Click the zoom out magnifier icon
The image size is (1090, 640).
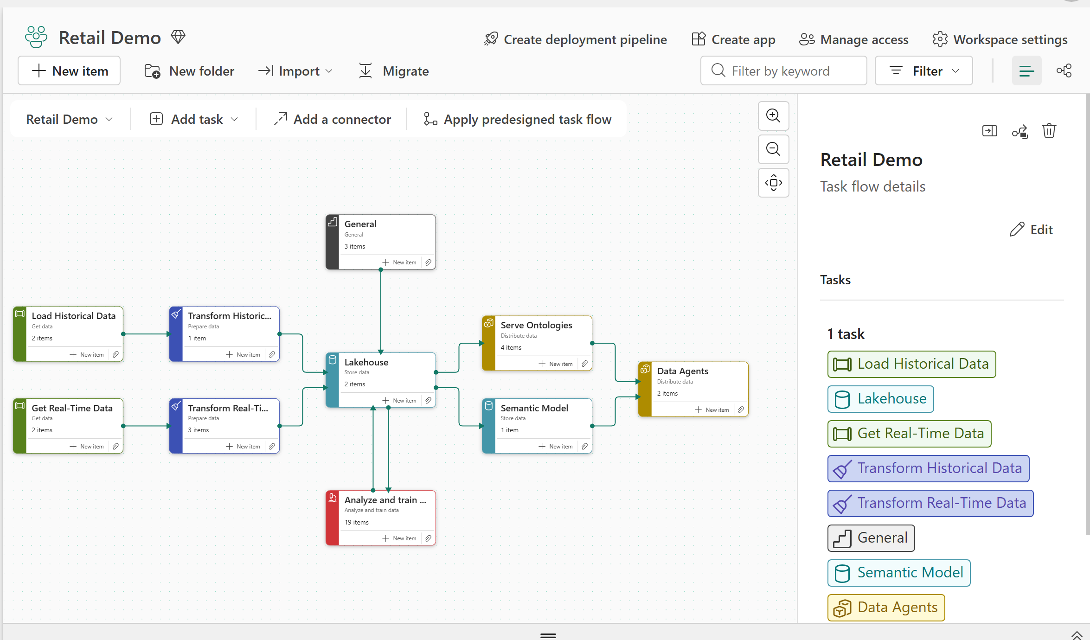point(773,149)
